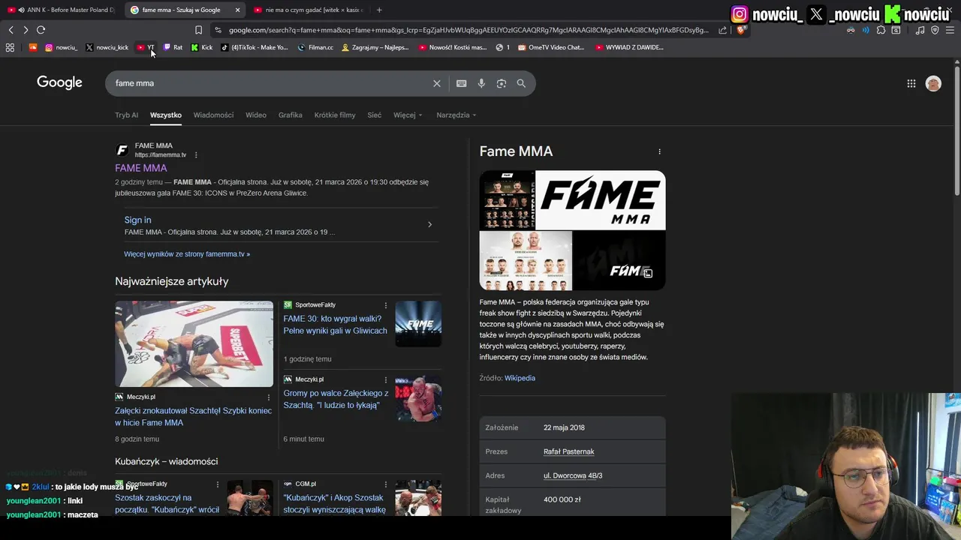Open the browser extensions puzzle icon
961x540 pixels.
pyautogui.click(x=881, y=30)
